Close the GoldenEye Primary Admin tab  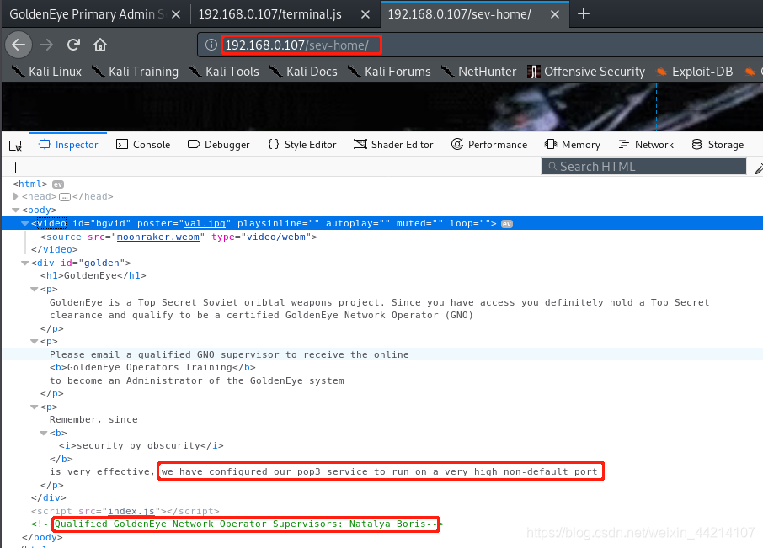pyautogui.click(x=176, y=14)
